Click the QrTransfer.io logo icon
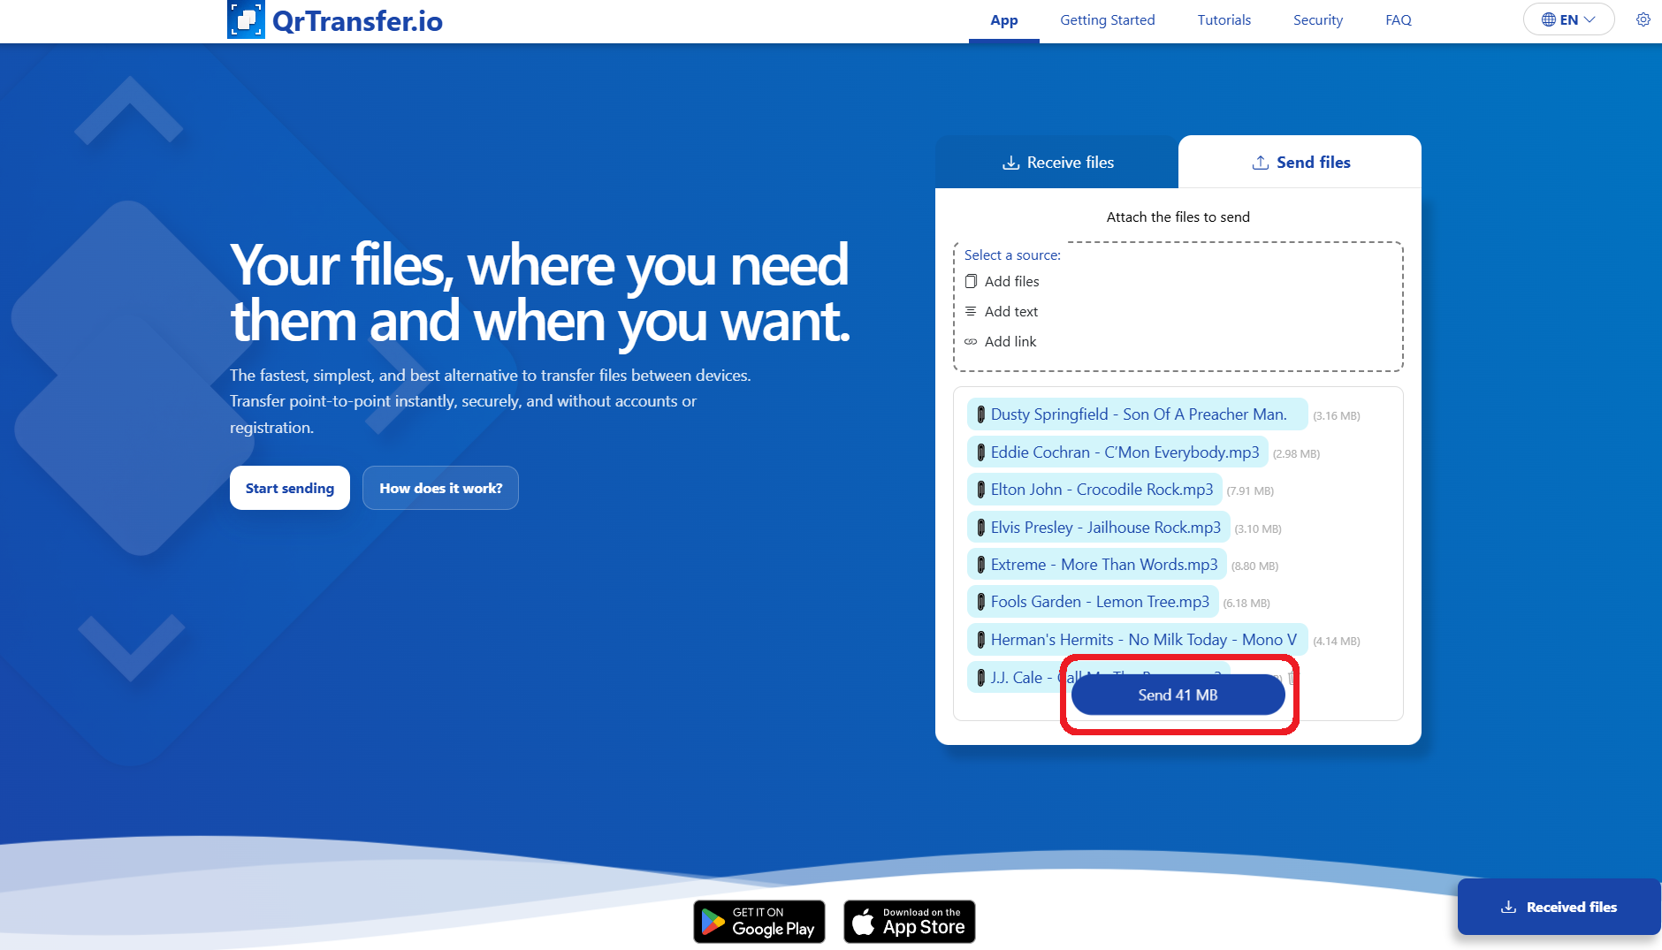 (x=246, y=19)
